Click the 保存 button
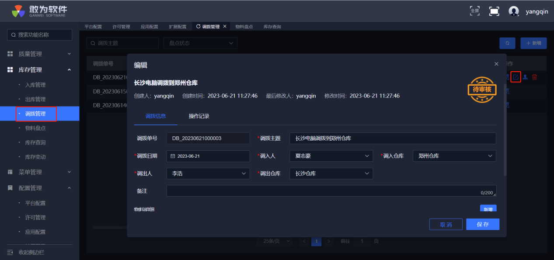 tap(482, 225)
